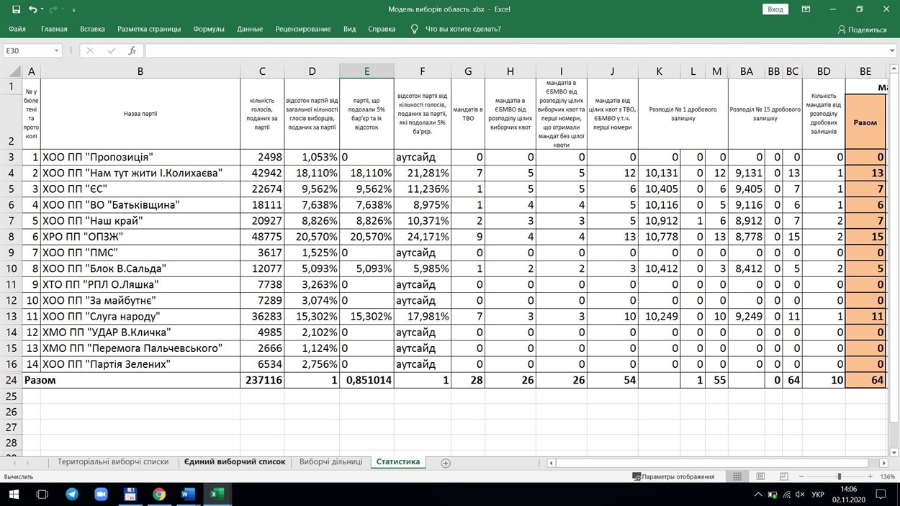Click the zoom in plus button

point(870,476)
